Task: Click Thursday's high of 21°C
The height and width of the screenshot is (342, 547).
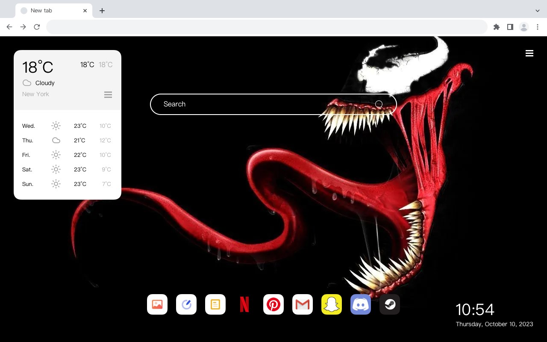Action: click(x=79, y=140)
